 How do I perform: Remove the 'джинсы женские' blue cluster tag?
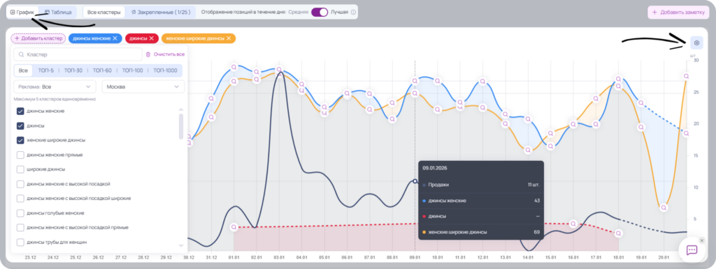coord(115,38)
